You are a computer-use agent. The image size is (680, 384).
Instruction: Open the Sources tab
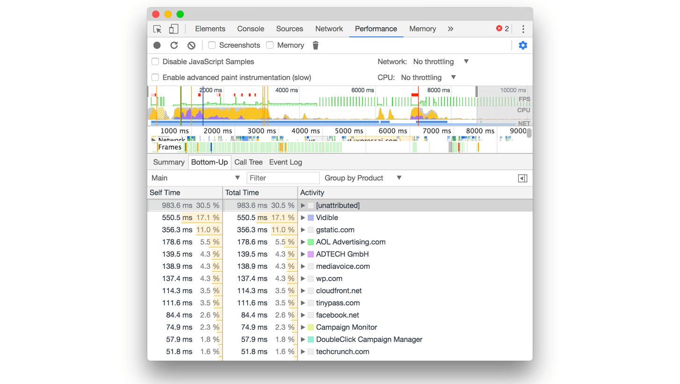coord(289,29)
